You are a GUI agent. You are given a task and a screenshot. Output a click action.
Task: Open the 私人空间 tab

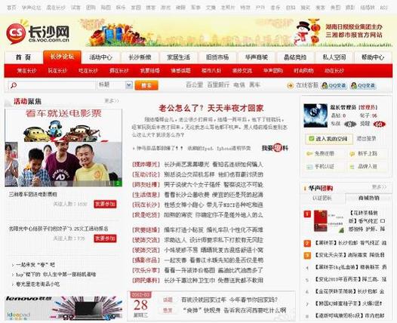click(x=334, y=57)
